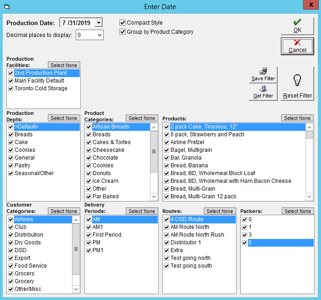Click the Product Categories scrollbar thumb

[x=154, y=151]
